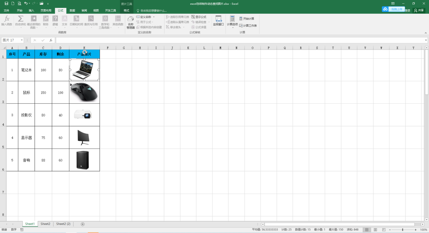
Task: Select the laptop product image
Action: [84, 70]
